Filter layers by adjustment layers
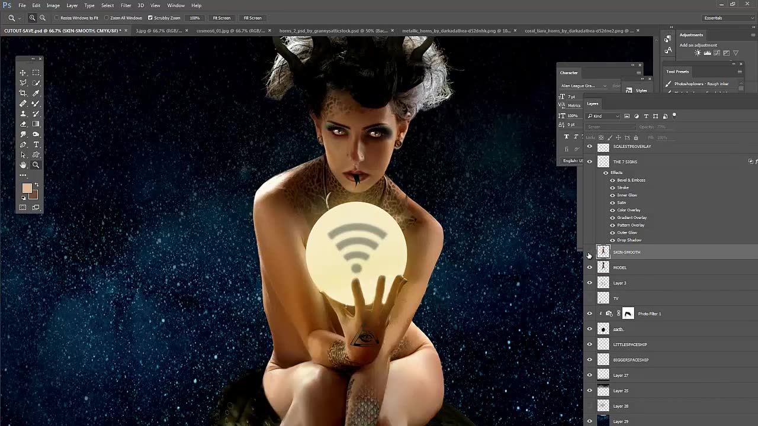The image size is (758, 426). click(637, 116)
